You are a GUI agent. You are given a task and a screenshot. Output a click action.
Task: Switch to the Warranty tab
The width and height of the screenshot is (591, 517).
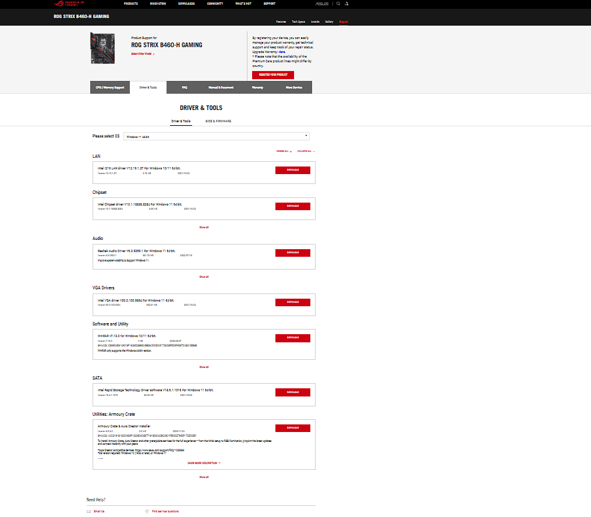pyautogui.click(x=257, y=87)
